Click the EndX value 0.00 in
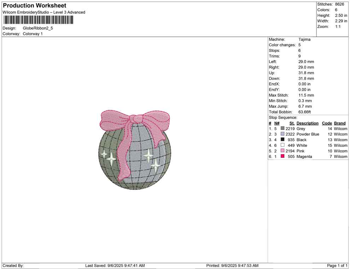The width and height of the screenshot is (350, 269). [304, 84]
